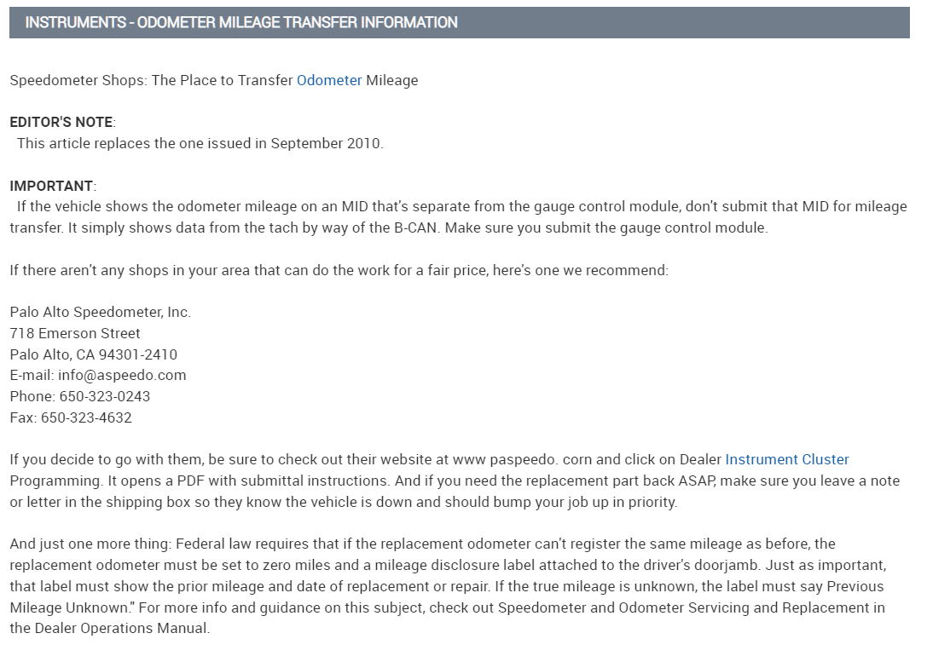Click the fax number 650-323-4632
Image resolution: width=927 pixels, height=662 pixels.
point(86,418)
